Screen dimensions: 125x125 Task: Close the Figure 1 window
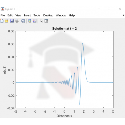click(120, 9)
